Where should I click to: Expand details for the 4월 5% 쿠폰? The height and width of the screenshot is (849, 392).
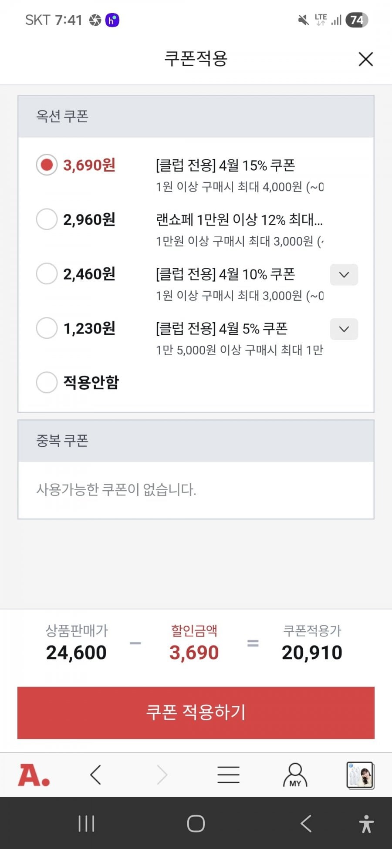tap(344, 329)
